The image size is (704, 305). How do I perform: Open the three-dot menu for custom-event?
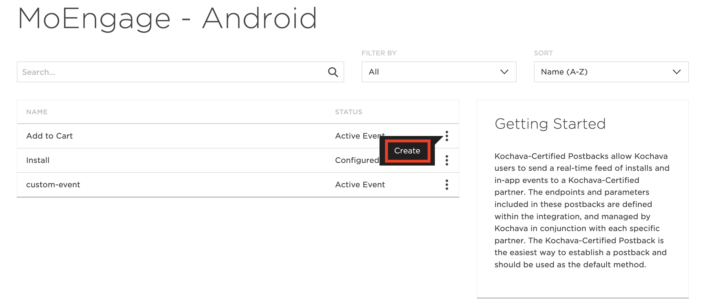(447, 185)
